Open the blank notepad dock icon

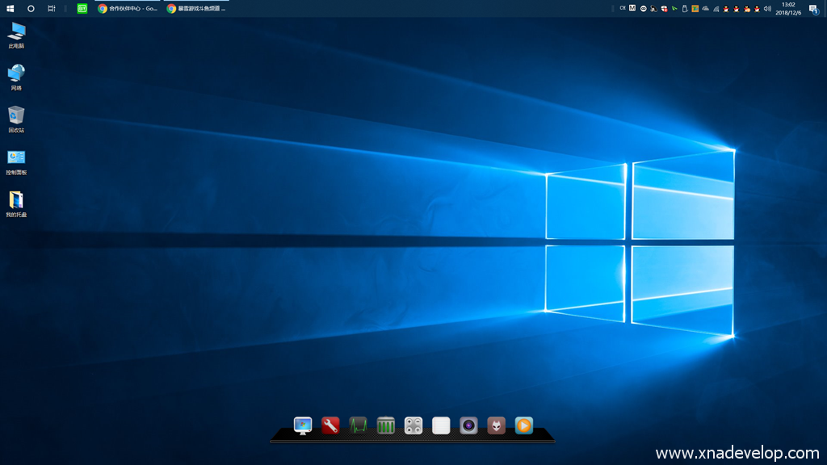tap(441, 425)
